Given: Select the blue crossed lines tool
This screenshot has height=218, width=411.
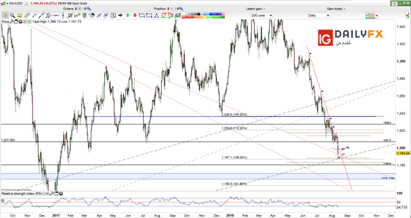Looking at the screenshot, I should tap(99, 16).
